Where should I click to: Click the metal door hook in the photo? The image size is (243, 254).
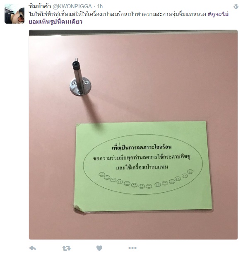[x=79, y=77]
